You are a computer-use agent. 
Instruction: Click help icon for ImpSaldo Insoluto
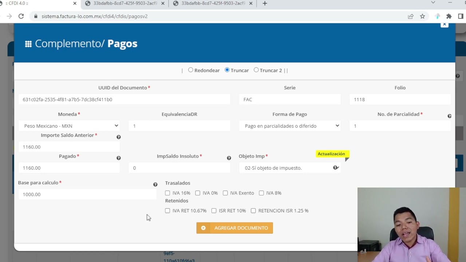229,158
